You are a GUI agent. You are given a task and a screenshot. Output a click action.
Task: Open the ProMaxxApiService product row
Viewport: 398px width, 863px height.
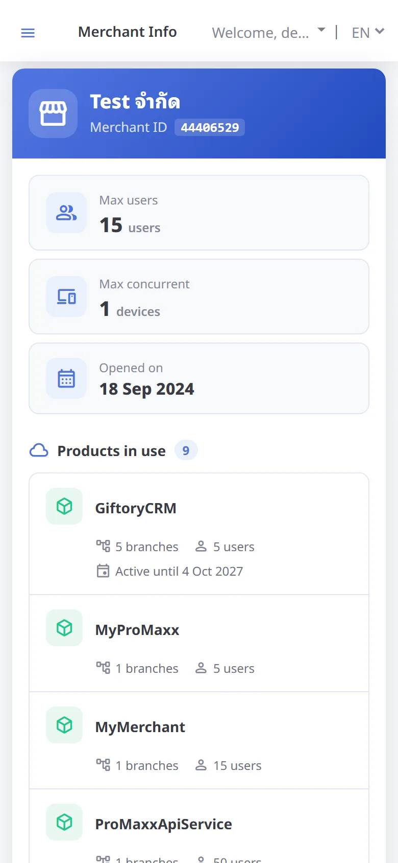pyautogui.click(x=199, y=826)
